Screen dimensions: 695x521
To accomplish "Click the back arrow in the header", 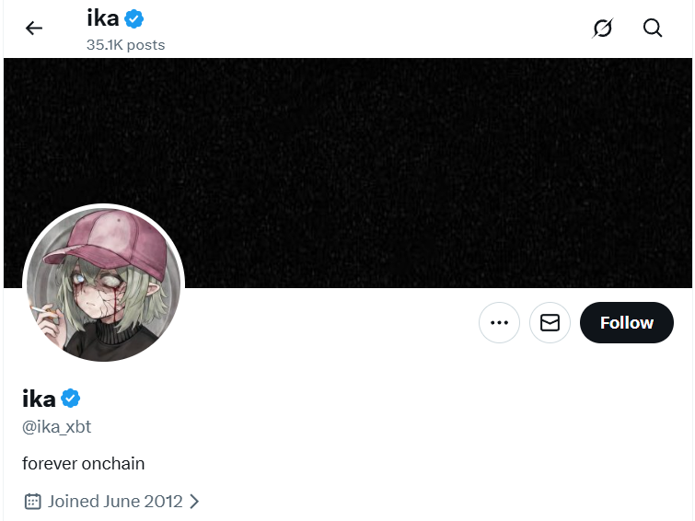I will point(34,28).
